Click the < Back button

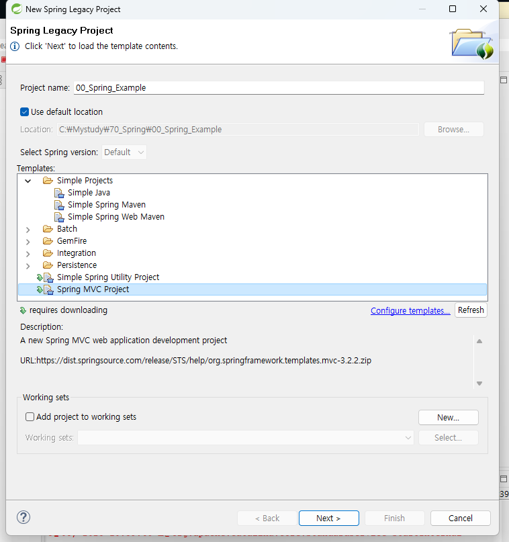tap(267, 518)
